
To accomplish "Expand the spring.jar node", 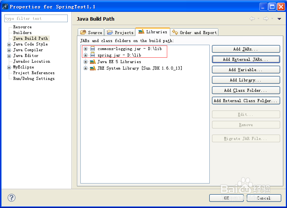I will tap(85, 55).
